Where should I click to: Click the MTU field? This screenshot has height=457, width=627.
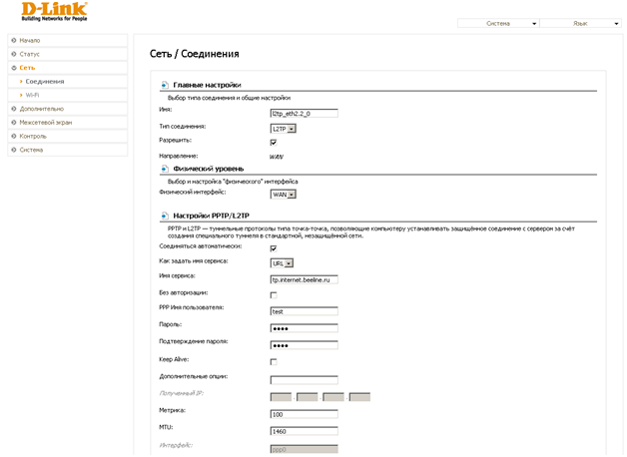click(x=304, y=431)
